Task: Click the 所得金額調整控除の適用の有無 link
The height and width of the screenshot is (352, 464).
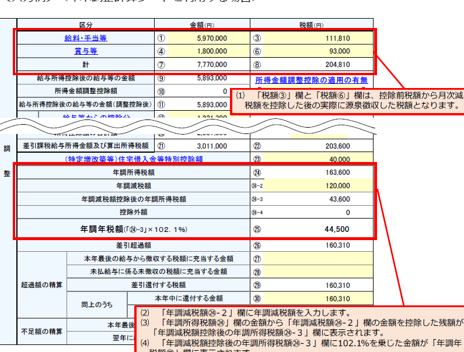Action: (312, 79)
